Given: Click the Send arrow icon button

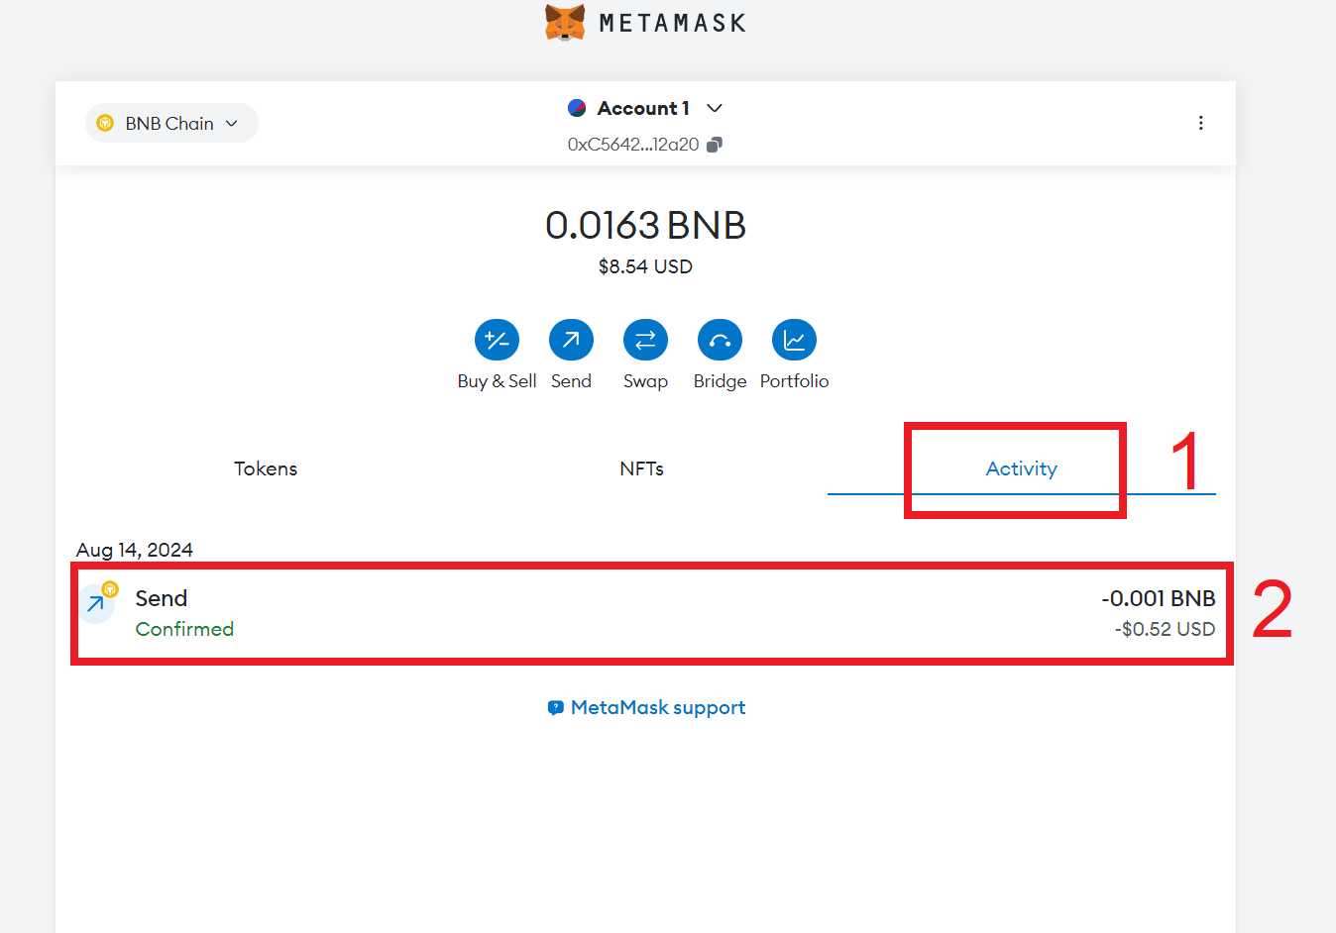Looking at the screenshot, I should coord(571,341).
